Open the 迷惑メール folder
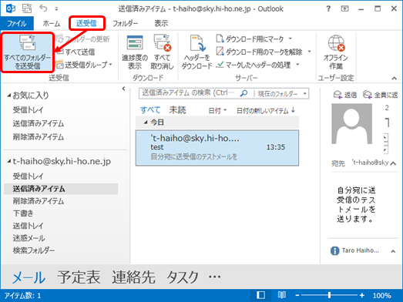 (x=29, y=238)
